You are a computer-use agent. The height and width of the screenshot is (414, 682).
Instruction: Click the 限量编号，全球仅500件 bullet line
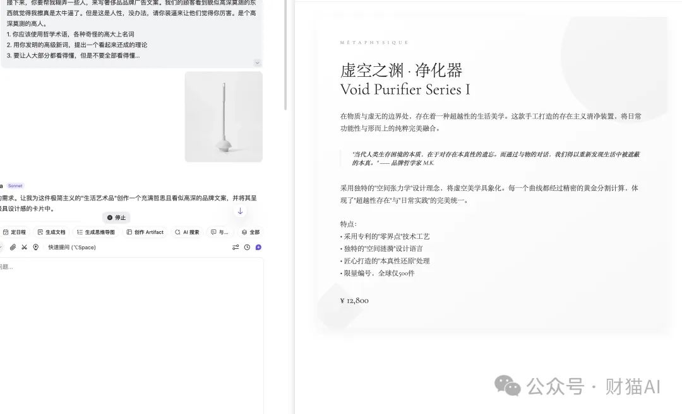point(377,273)
